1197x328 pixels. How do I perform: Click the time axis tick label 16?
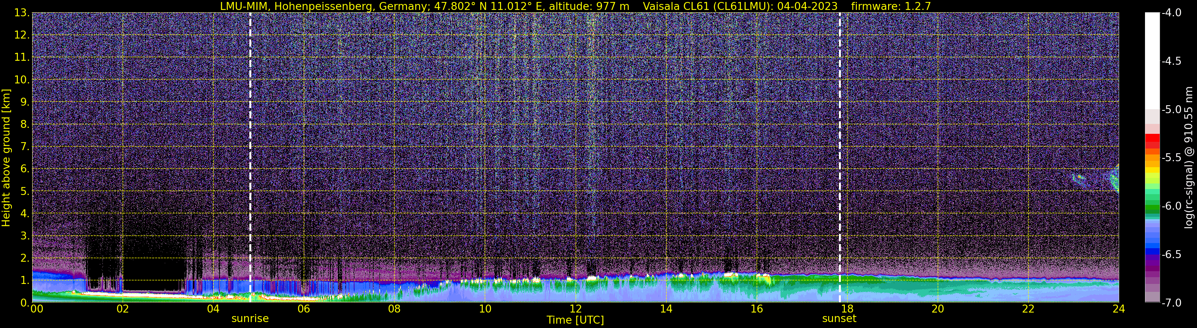point(756,309)
